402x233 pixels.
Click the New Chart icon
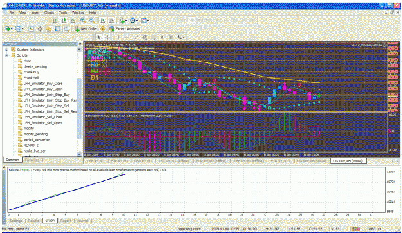click(7, 29)
